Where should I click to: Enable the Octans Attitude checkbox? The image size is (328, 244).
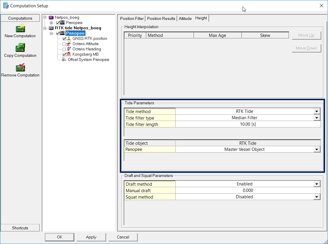pyautogui.click(x=64, y=44)
